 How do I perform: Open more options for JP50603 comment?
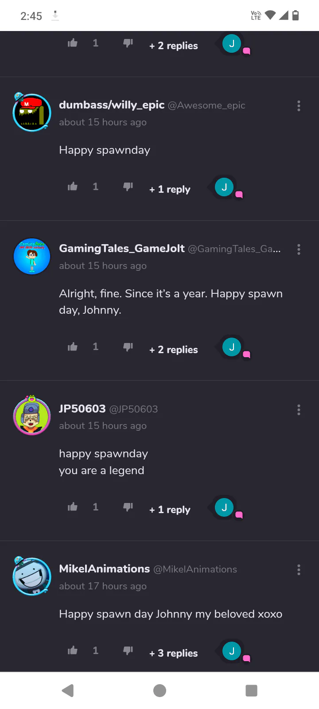pyautogui.click(x=299, y=410)
